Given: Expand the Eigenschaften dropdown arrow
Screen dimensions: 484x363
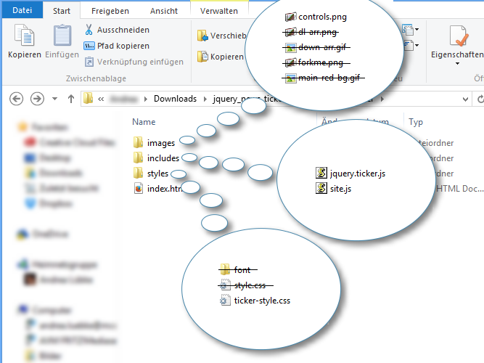Looking at the screenshot, I should pos(457,64).
